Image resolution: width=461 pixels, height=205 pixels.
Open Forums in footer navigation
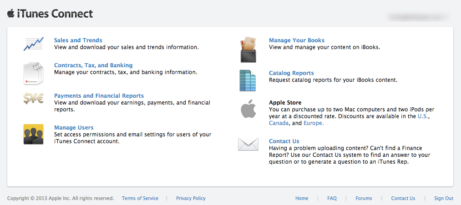coord(364,198)
